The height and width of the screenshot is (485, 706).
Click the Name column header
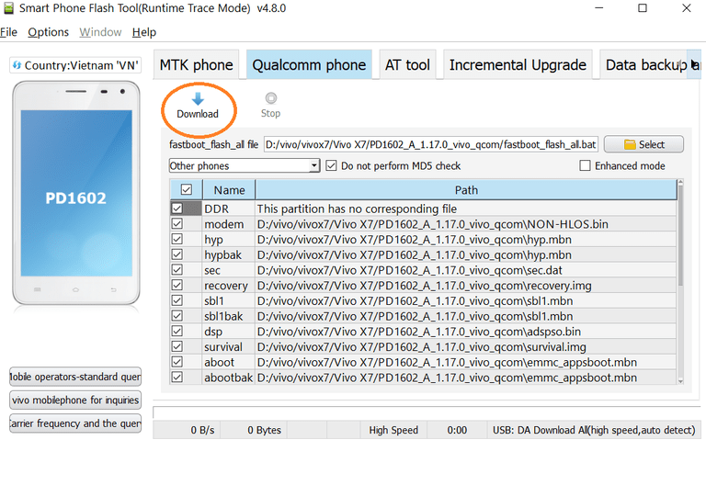pyautogui.click(x=229, y=190)
